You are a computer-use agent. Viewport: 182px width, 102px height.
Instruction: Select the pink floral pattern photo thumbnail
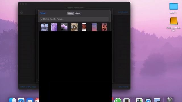[104, 27]
